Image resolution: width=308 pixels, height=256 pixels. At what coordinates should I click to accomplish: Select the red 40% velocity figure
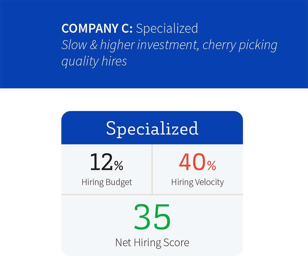point(197,162)
